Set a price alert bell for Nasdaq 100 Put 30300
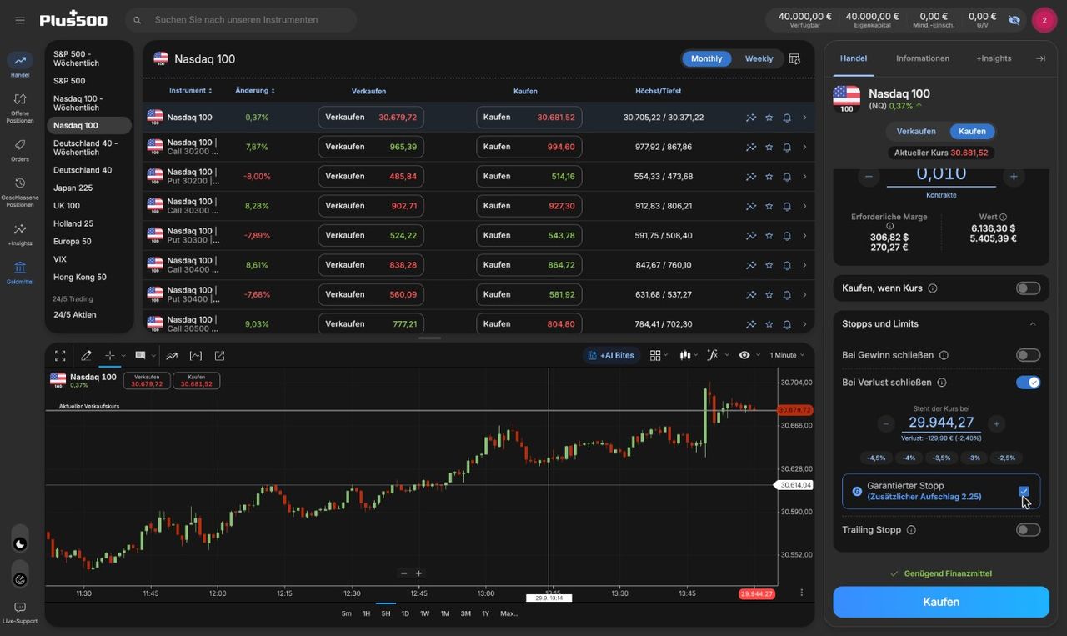 click(x=787, y=236)
